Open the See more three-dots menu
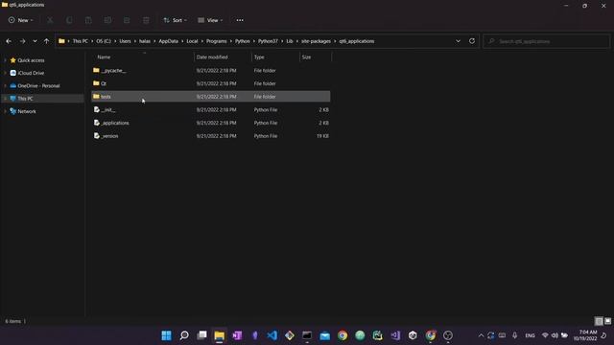 click(x=240, y=20)
